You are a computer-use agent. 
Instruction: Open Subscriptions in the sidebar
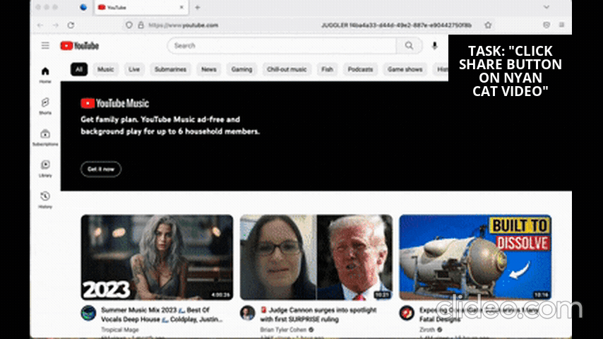(45, 138)
